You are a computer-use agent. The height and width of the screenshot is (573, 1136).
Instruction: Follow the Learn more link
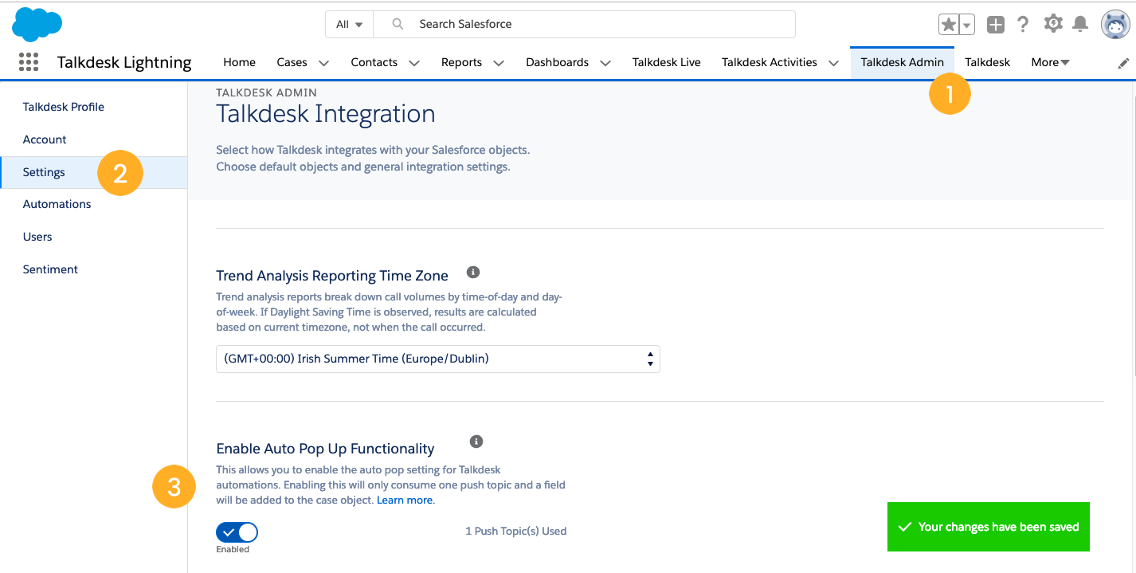pos(405,500)
